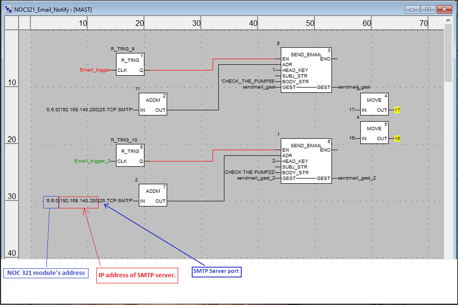The width and height of the screenshot is (458, 305).
Task: Click the red Email_trigger variable
Action: (x=95, y=70)
